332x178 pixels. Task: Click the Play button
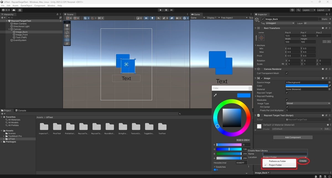(160, 10)
